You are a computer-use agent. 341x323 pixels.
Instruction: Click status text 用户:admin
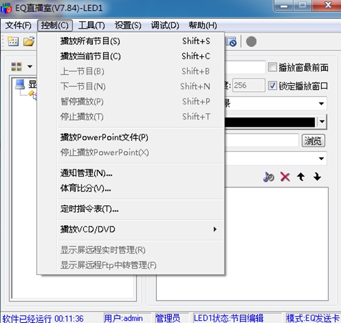123,318
